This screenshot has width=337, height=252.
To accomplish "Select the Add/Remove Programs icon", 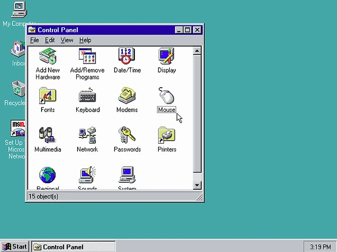I will click(87, 56).
